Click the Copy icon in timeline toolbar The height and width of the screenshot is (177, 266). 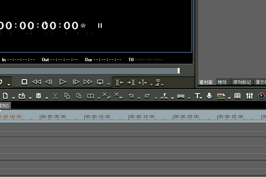(67, 96)
